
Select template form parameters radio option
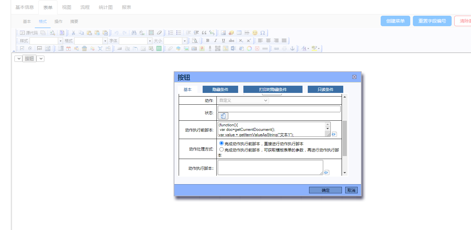point(221,150)
